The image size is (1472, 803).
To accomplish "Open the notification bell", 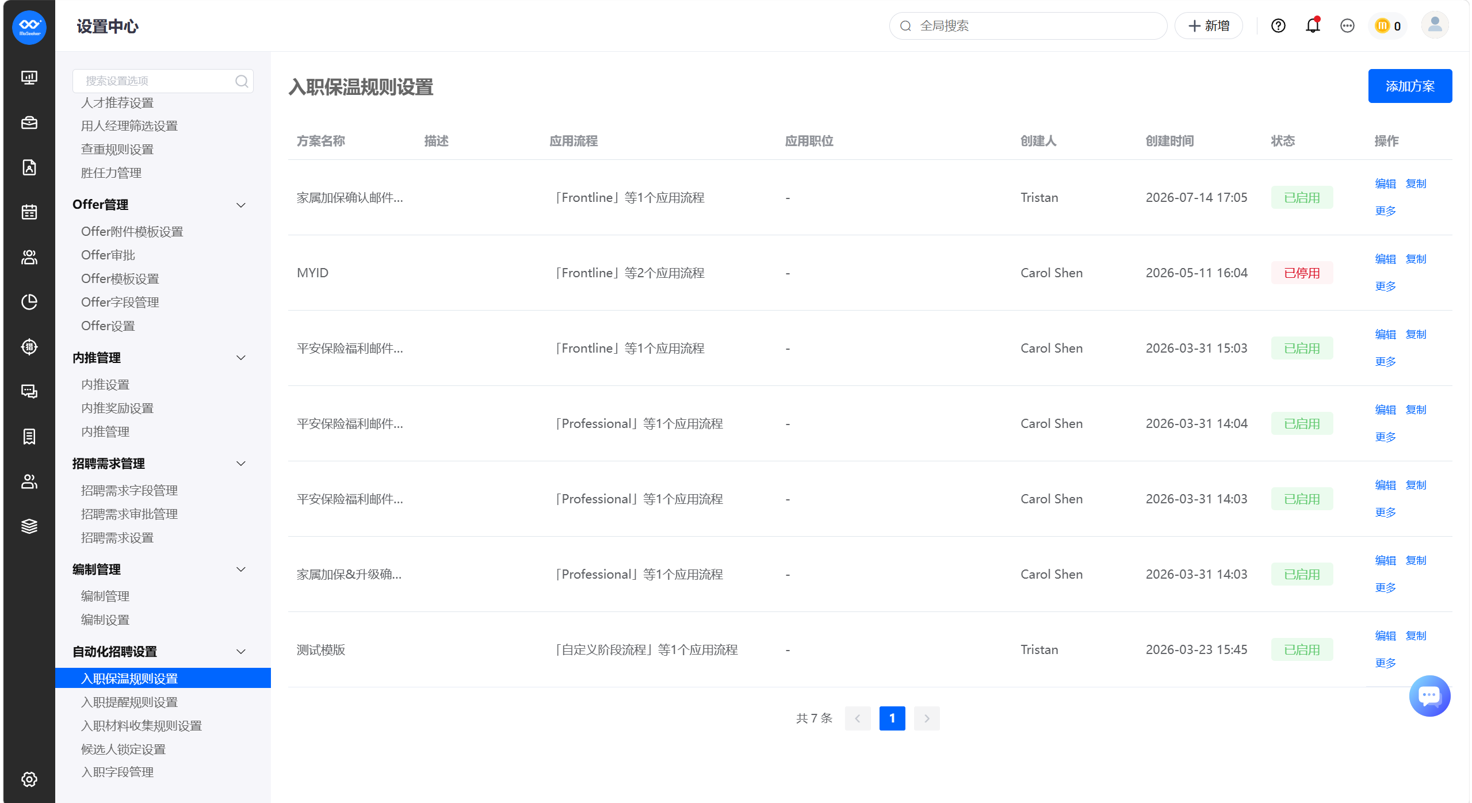I will tap(1313, 26).
